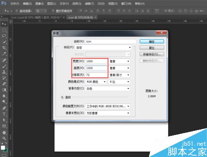Select the Elliptical Marquee tool
The height and width of the screenshot is (157, 207).
click(x=4, y=30)
